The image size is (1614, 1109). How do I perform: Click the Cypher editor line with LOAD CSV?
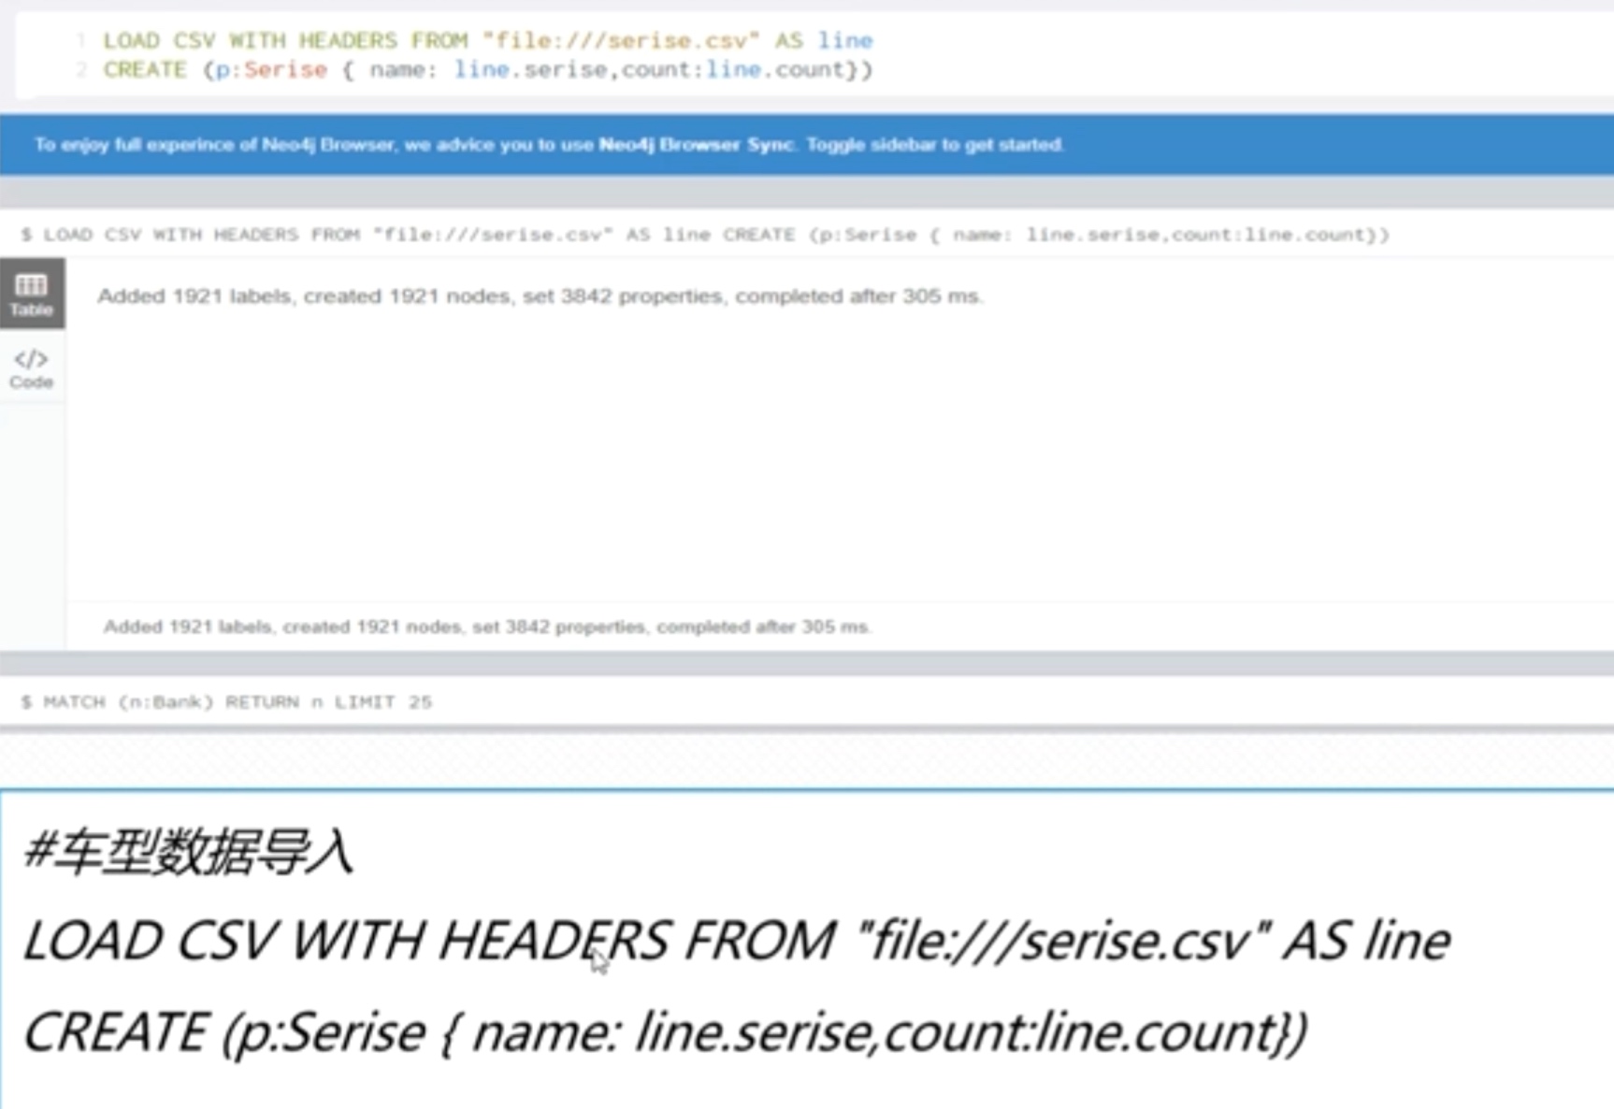(487, 40)
